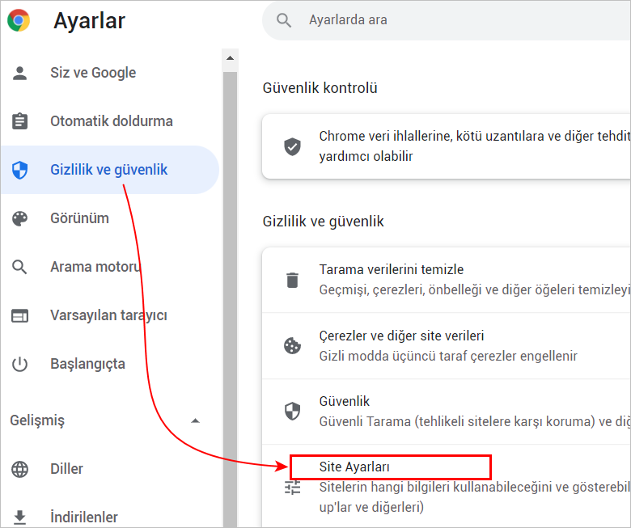
Task: Click the Gelişmiş section label
Action: [x=37, y=420]
